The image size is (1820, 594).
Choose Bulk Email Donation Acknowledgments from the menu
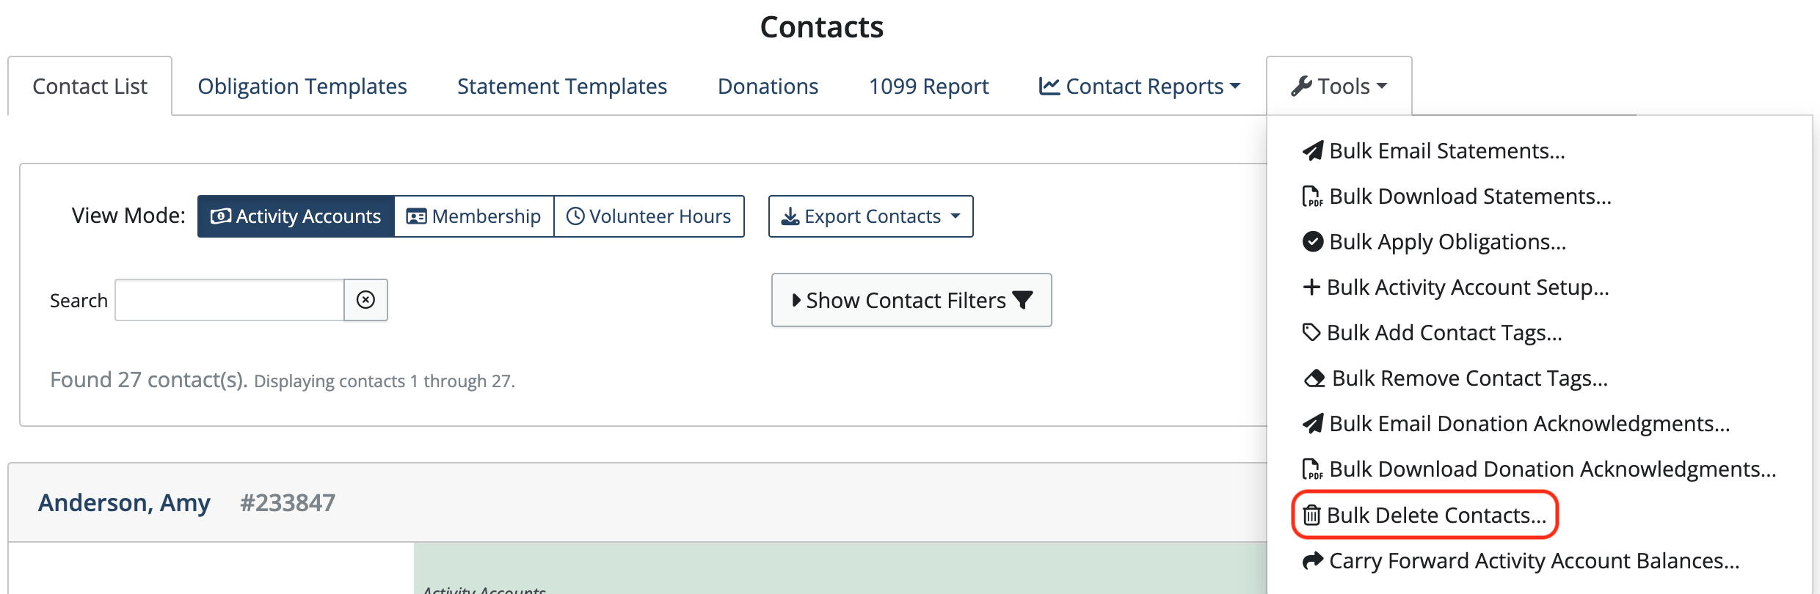pyautogui.click(x=1529, y=424)
